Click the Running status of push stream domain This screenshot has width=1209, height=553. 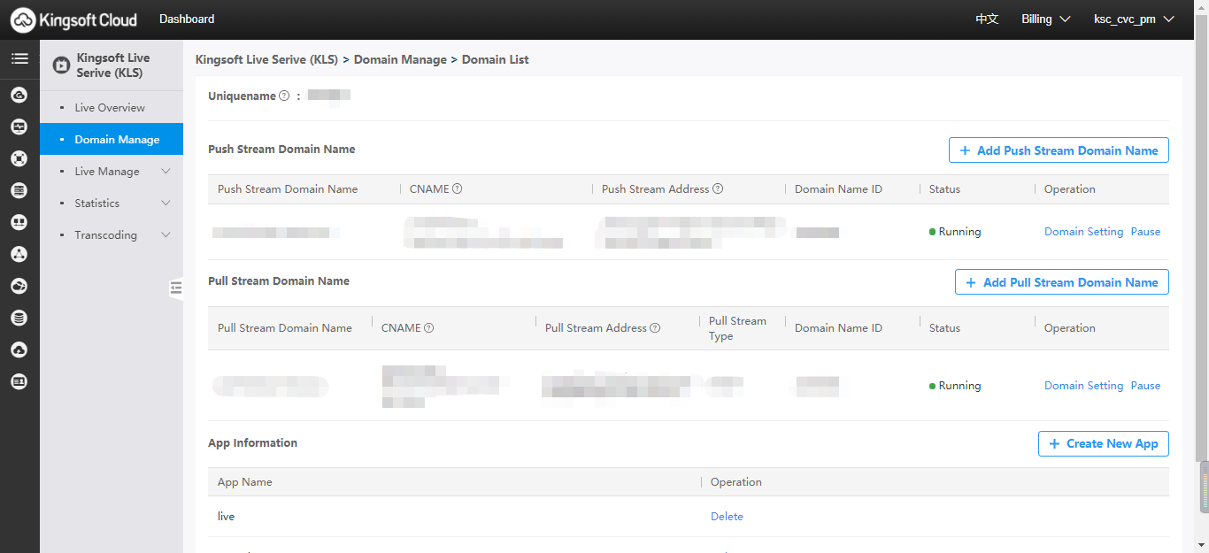point(955,232)
